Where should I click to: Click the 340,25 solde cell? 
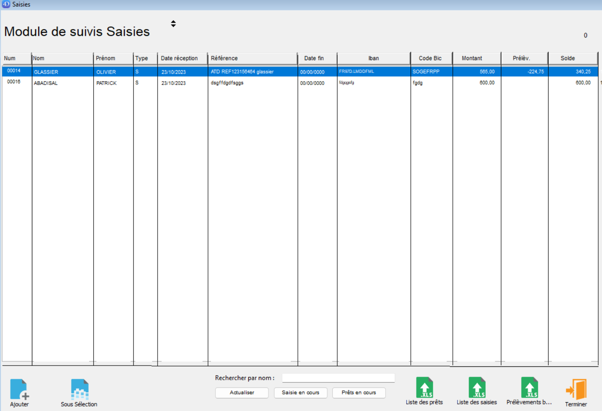pos(583,72)
